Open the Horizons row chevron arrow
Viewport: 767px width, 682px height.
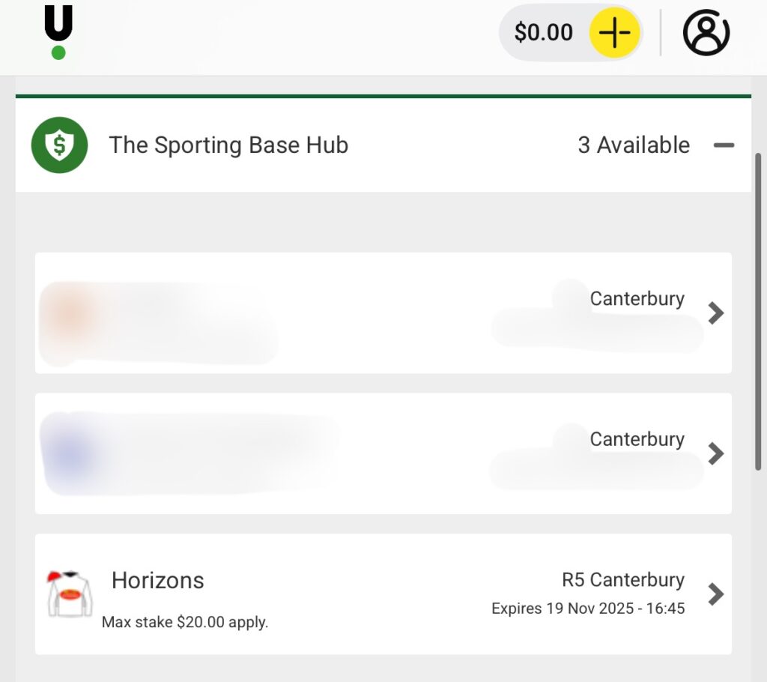click(x=716, y=594)
